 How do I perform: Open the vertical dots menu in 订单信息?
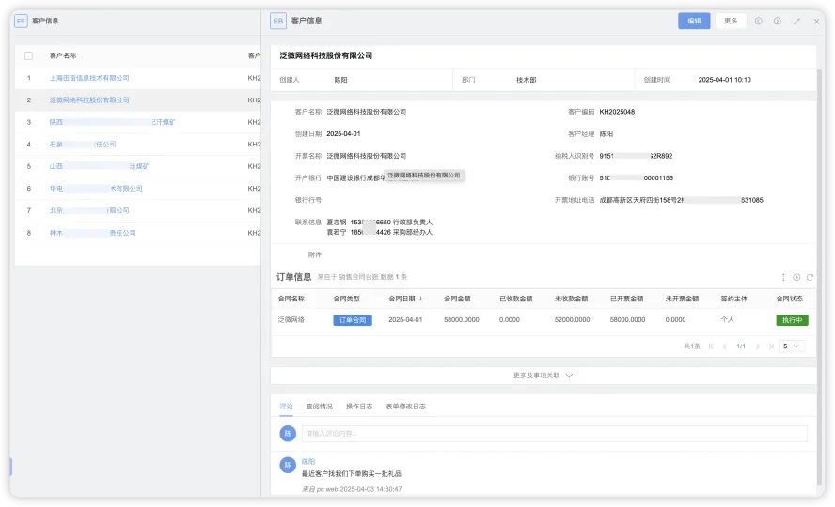[782, 277]
